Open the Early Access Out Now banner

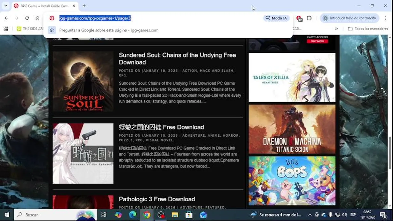pyautogui.click(x=292, y=43)
